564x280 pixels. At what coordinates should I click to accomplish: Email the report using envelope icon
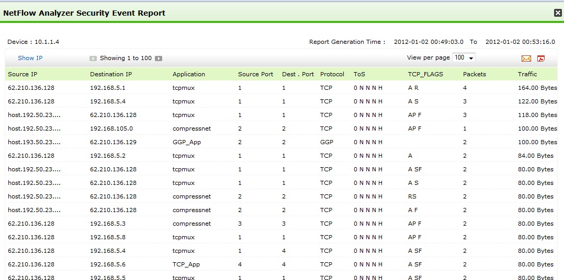click(526, 59)
